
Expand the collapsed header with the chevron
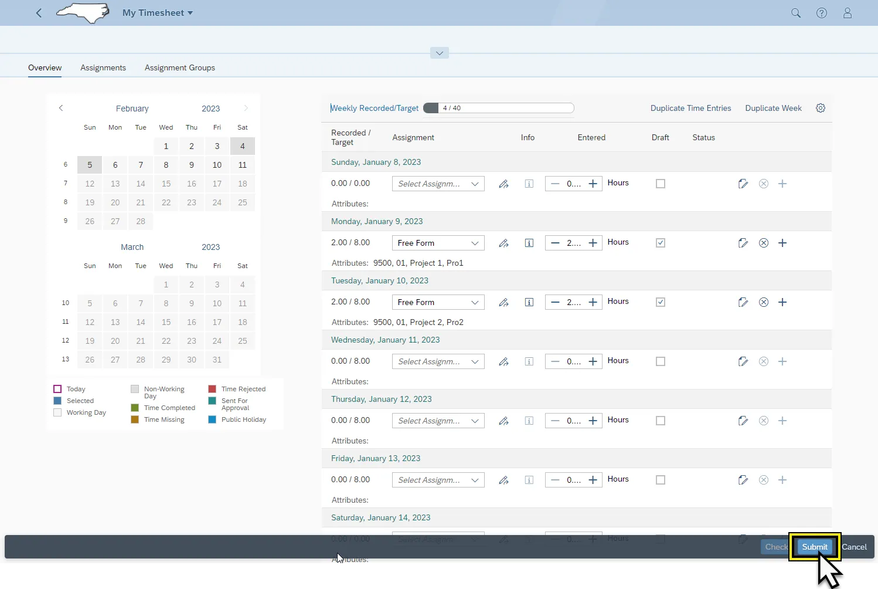click(x=440, y=53)
